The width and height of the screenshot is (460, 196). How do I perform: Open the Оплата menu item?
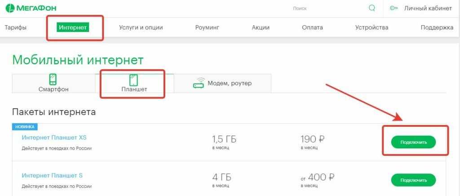coord(312,27)
